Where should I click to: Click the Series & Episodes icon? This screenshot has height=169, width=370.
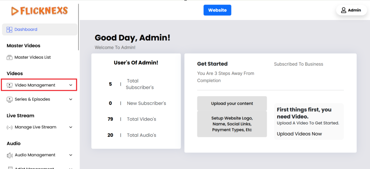[x=10, y=99]
